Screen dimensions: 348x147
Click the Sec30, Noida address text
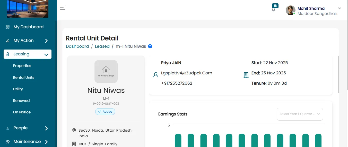pos(106,133)
